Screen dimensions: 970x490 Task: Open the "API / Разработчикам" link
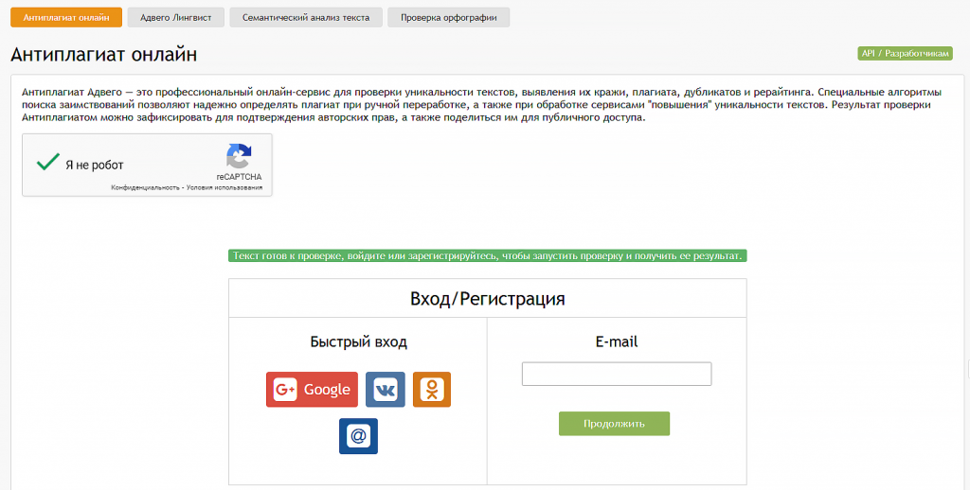pyautogui.click(x=905, y=54)
